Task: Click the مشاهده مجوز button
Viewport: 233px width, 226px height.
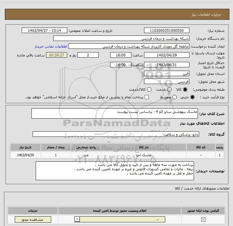Action: point(33,219)
